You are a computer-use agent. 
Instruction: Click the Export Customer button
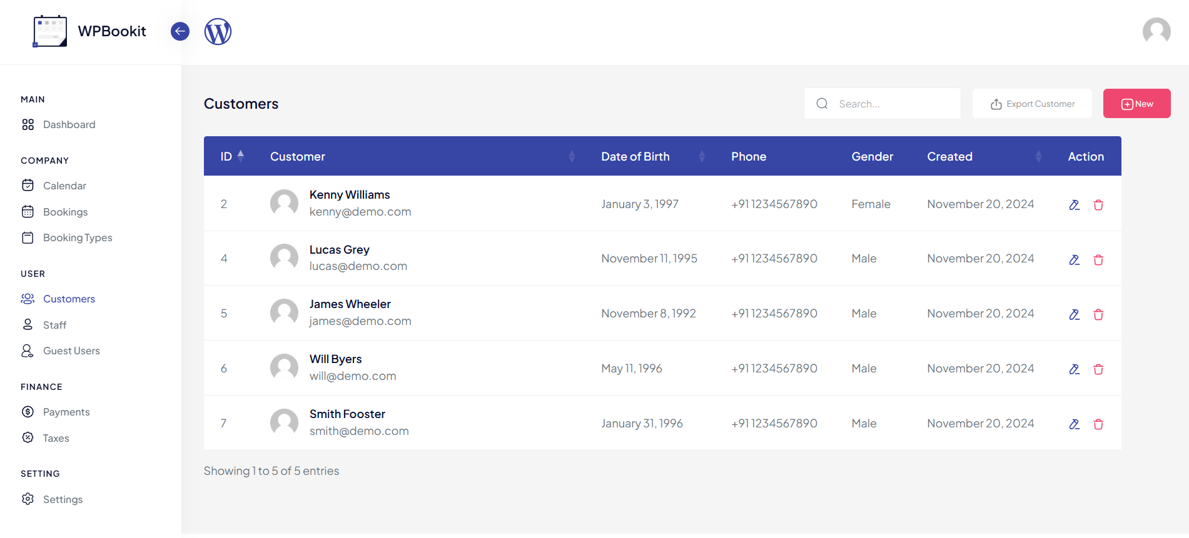(1032, 104)
